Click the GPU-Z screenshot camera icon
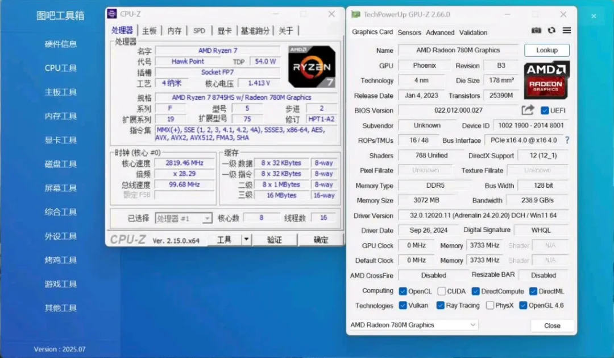 tap(536, 31)
